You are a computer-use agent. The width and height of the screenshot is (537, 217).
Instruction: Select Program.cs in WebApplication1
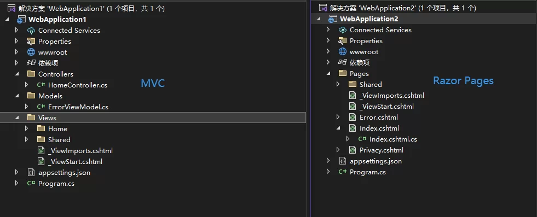56,184
